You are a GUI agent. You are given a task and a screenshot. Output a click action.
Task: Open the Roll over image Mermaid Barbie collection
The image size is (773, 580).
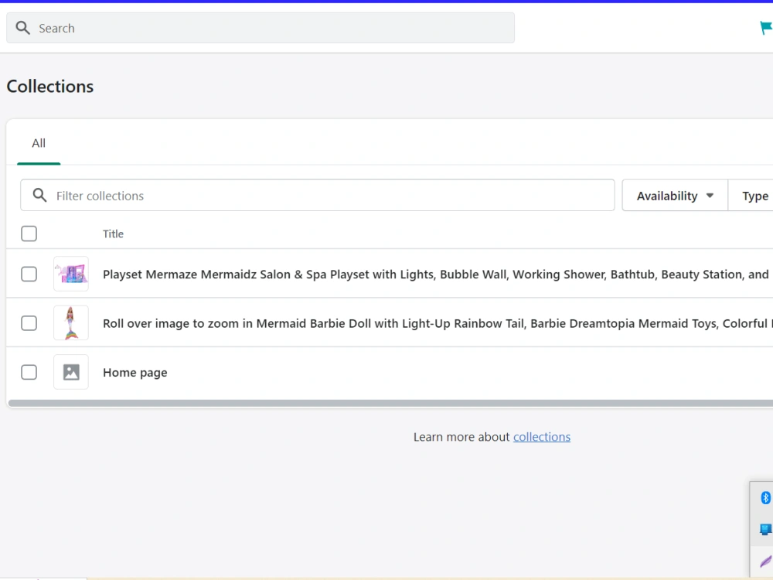pyautogui.click(x=436, y=323)
